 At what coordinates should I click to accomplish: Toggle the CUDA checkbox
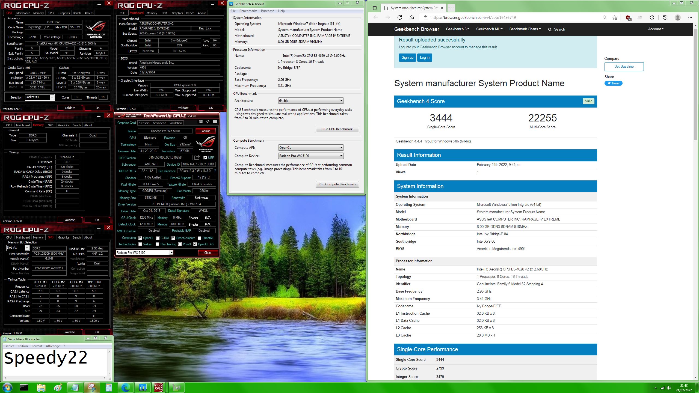158,238
